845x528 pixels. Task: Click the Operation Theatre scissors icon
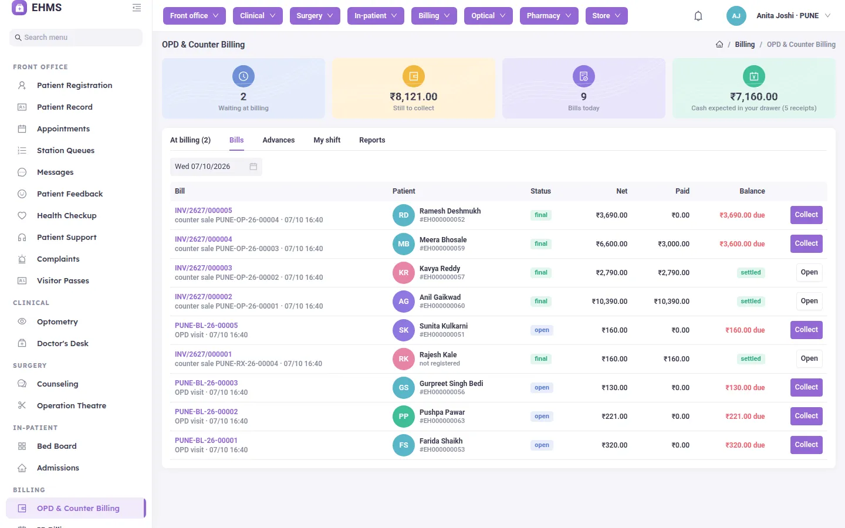coord(22,406)
